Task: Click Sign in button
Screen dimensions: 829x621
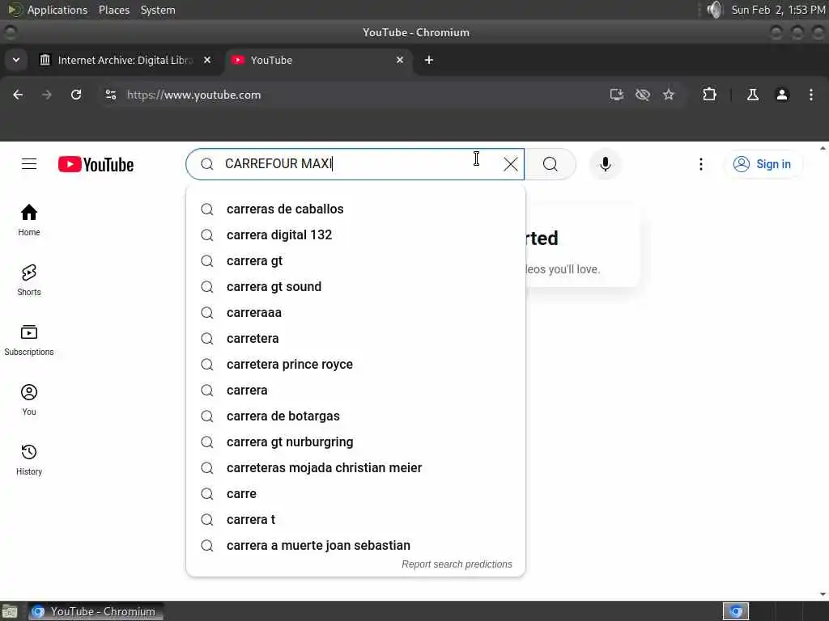Action: tap(763, 164)
